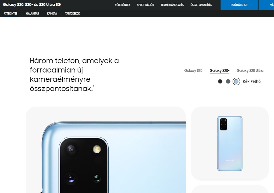The image size is (274, 193).
Task: Switch to the Galaxy S20 model tab
Action: [x=193, y=70]
